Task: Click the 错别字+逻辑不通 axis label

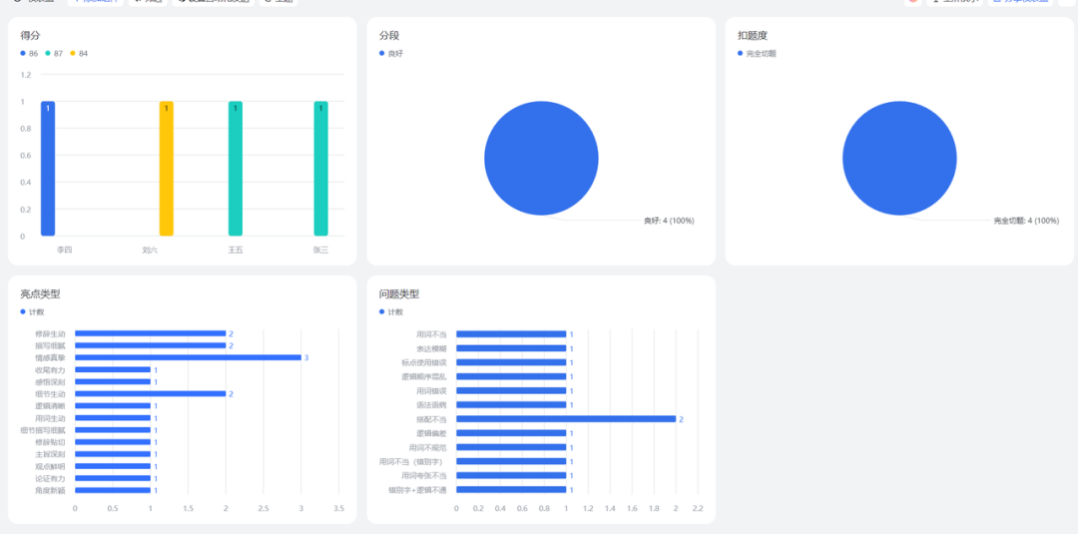Action: 417,490
